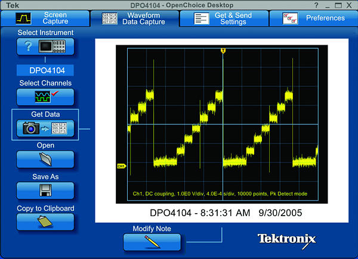The image size is (358, 259).
Task: Go to the Preferences tab
Action: [313, 18]
